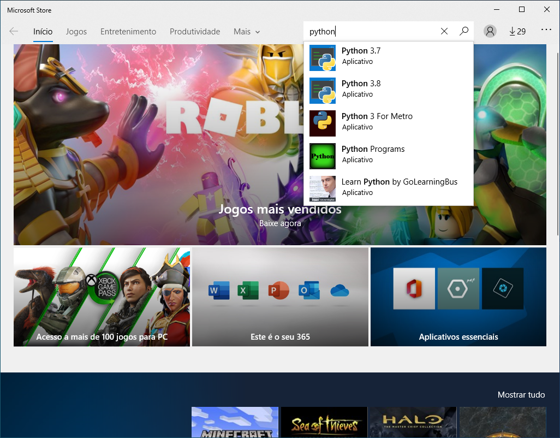Open the Entretenimento tab
560x438 pixels.
128,32
